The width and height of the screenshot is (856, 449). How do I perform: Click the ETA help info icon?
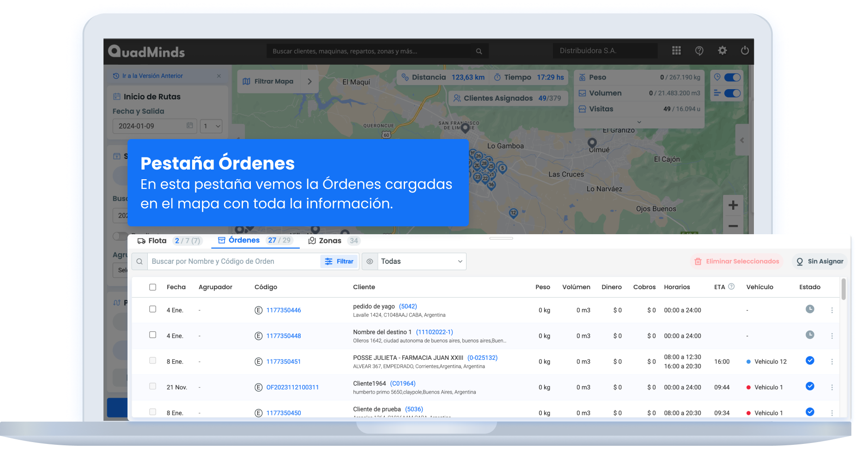pos(731,286)
